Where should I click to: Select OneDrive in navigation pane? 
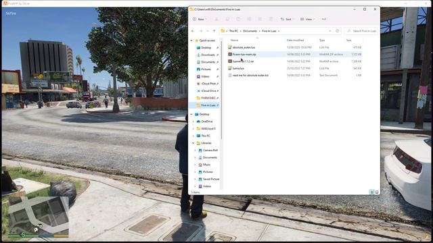(207, 122)
